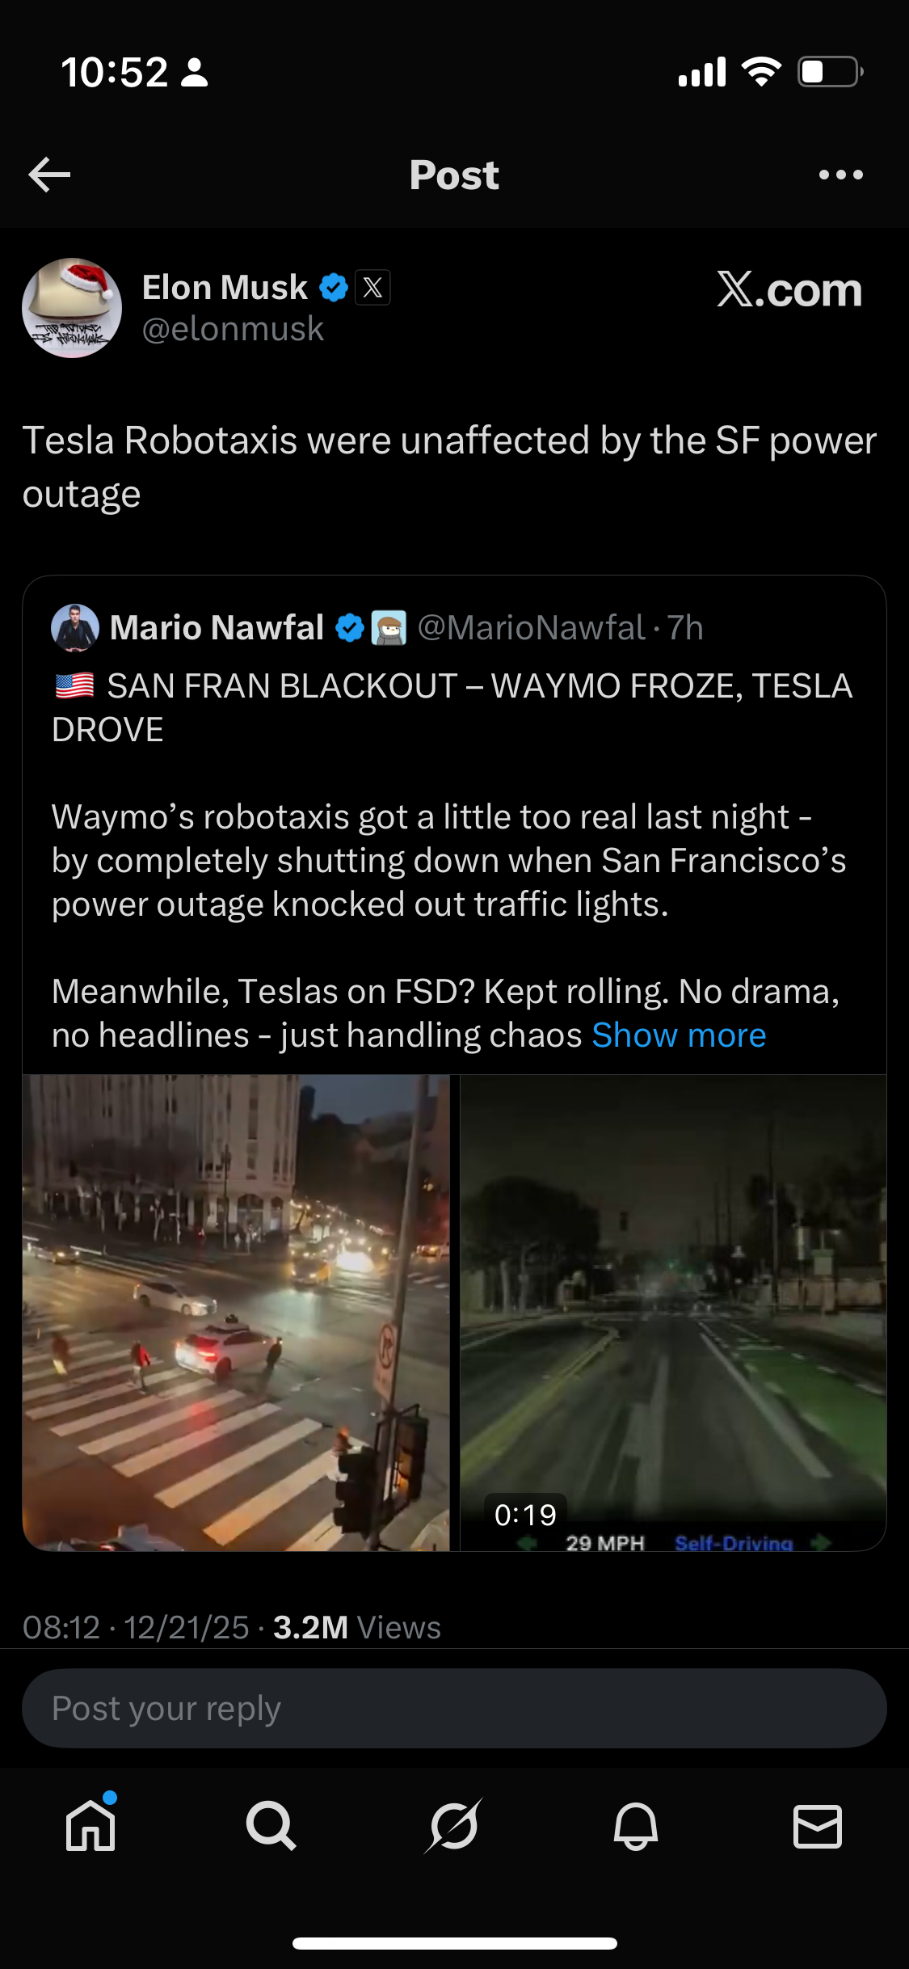Open the quoted @MarioNawfal handle
Viewport: 909px width, 1969px height.
coord(532,628)
